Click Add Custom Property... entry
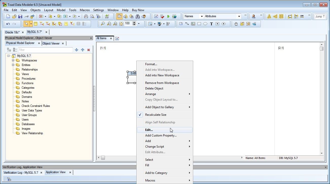This screenshot has width=330, height=184. tap(165, 135)
